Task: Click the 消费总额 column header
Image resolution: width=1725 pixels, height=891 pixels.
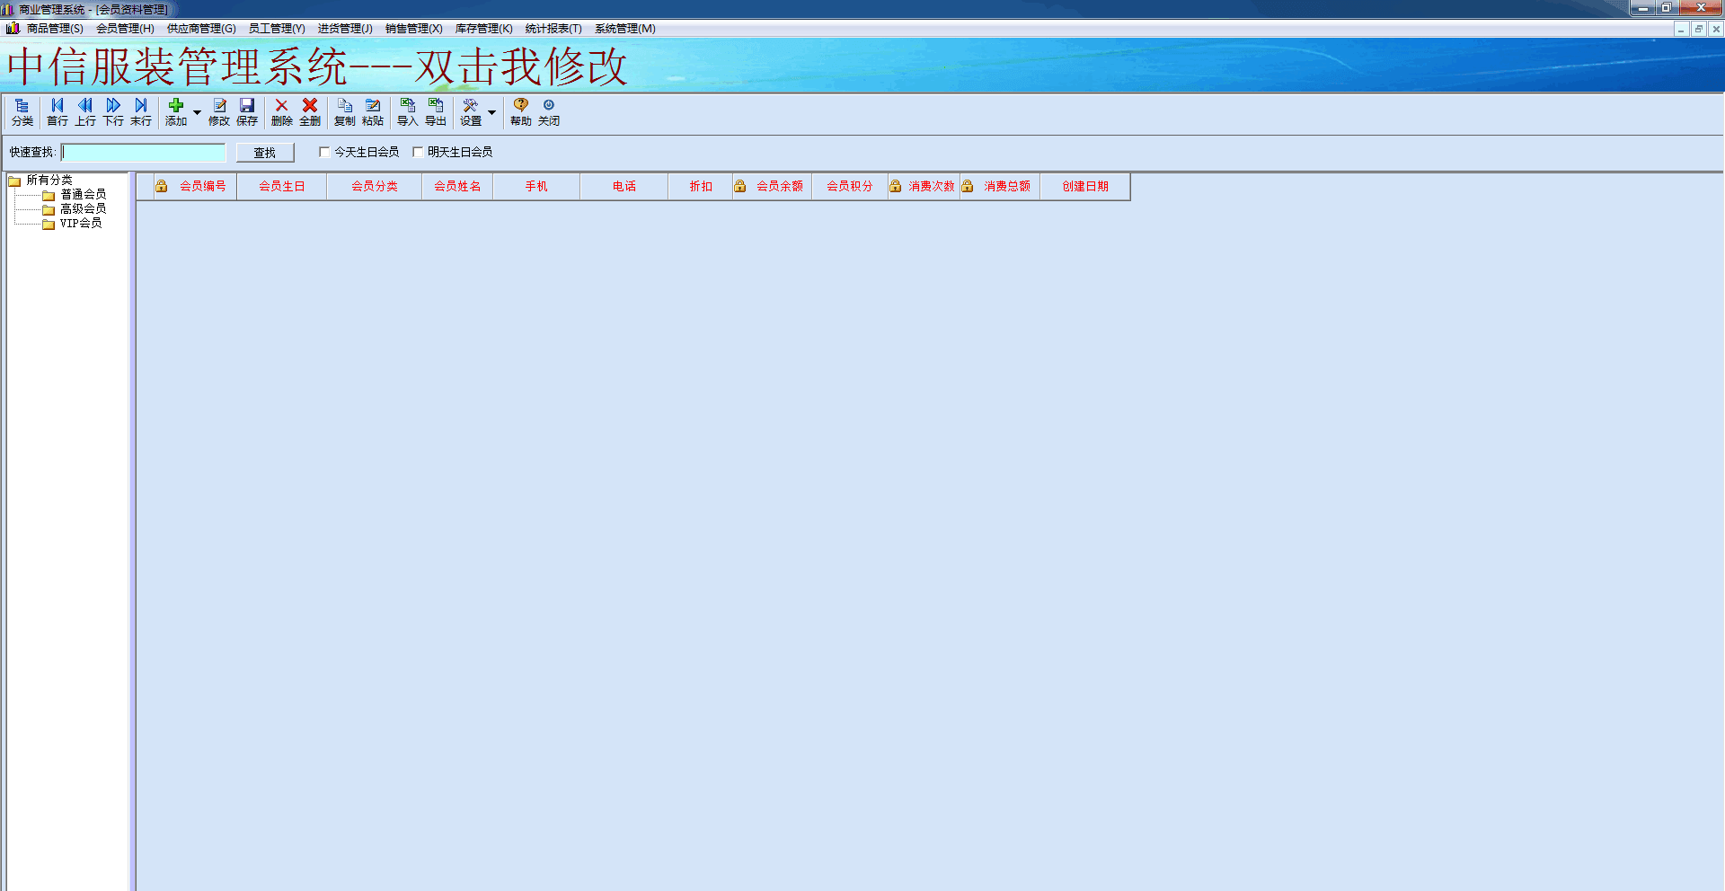Action: pyautogui.click(x=1000, y=187)
